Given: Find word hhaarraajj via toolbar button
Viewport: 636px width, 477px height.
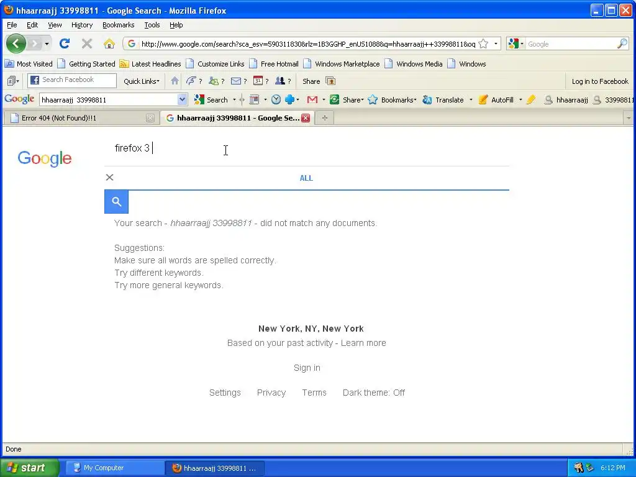Looking at the screenshot, I should pos(566,100).
